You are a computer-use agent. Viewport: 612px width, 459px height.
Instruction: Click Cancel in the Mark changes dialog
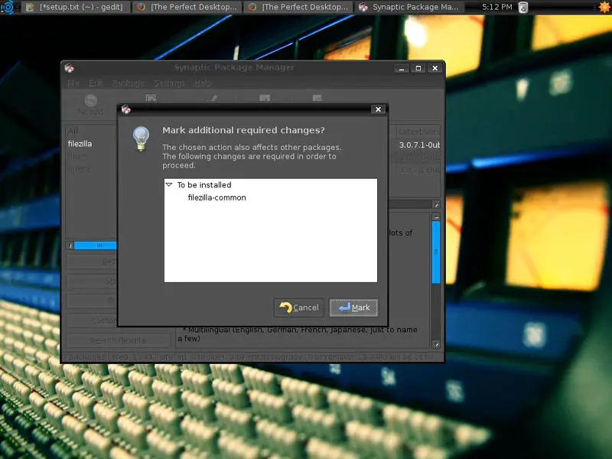pyautogui.click(x=299, y=308)
